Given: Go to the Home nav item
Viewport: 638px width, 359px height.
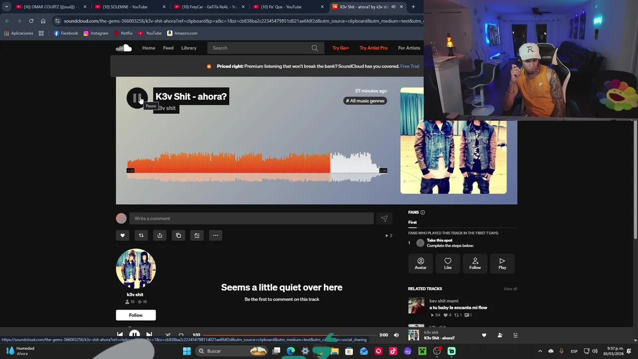Looking at the screenshot, I should click(149, 48).
